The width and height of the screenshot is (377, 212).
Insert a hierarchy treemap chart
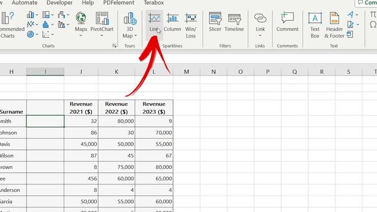(x=46, y=15)
